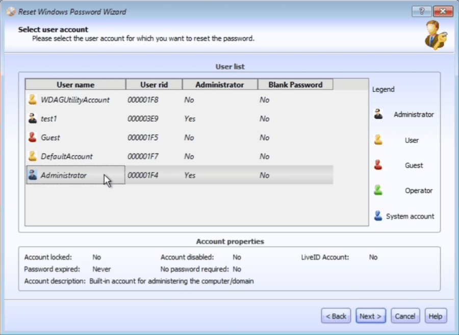Screen dimensions: 459x335
Task: Click the wizard title bar app icon
Action: coord(11,12)
